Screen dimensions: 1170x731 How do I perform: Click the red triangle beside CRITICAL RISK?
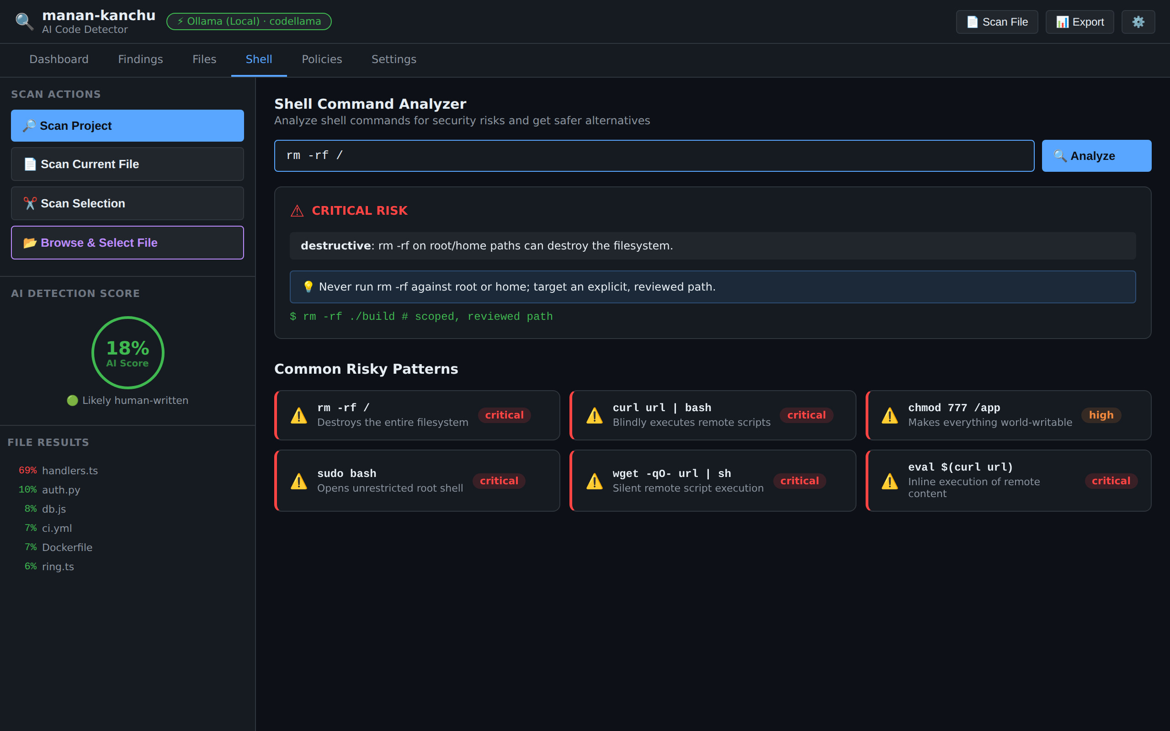[297, 211]
